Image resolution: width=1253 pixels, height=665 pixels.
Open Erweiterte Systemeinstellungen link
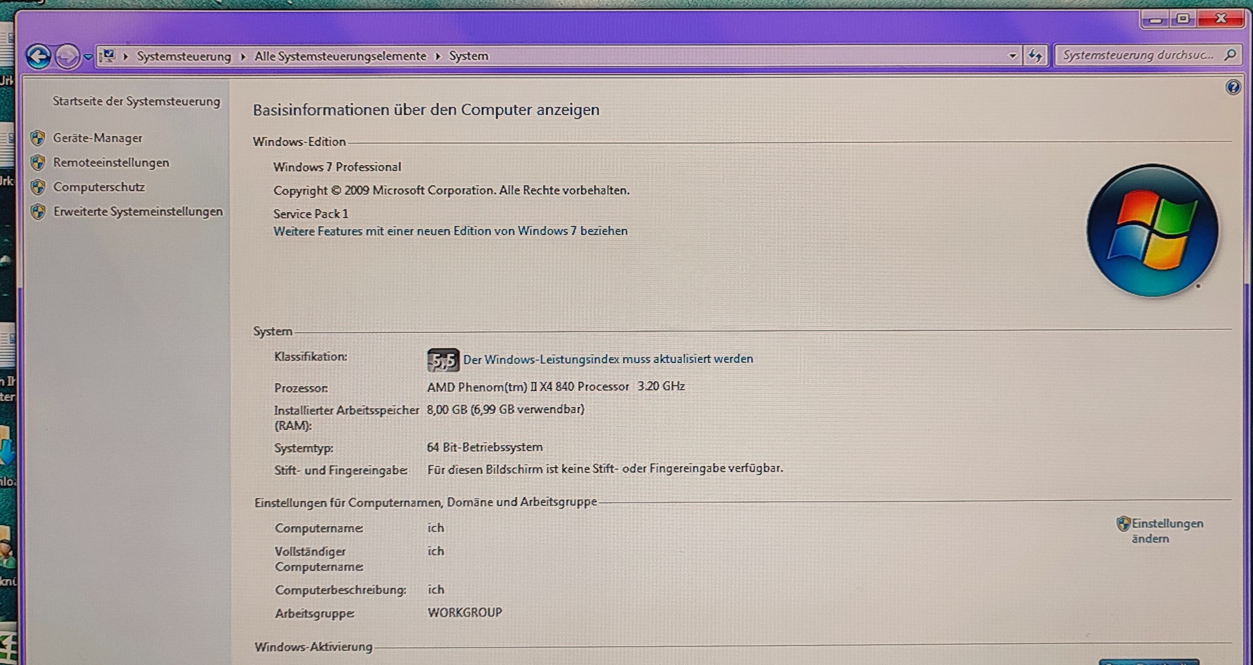(x=138, y=211)
